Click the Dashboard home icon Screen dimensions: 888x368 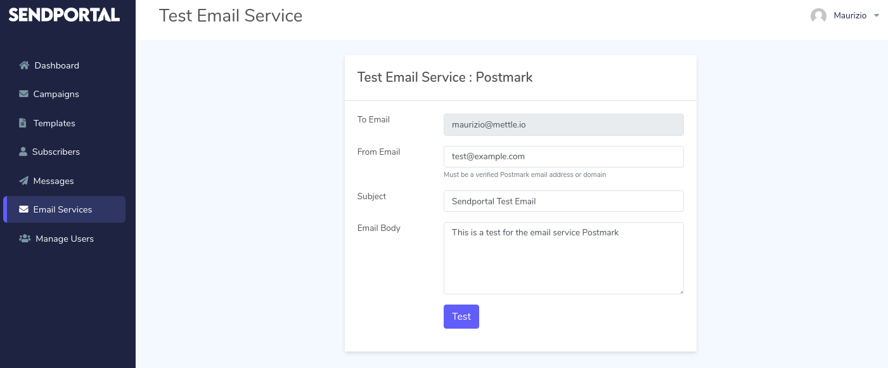pos(24,65)
